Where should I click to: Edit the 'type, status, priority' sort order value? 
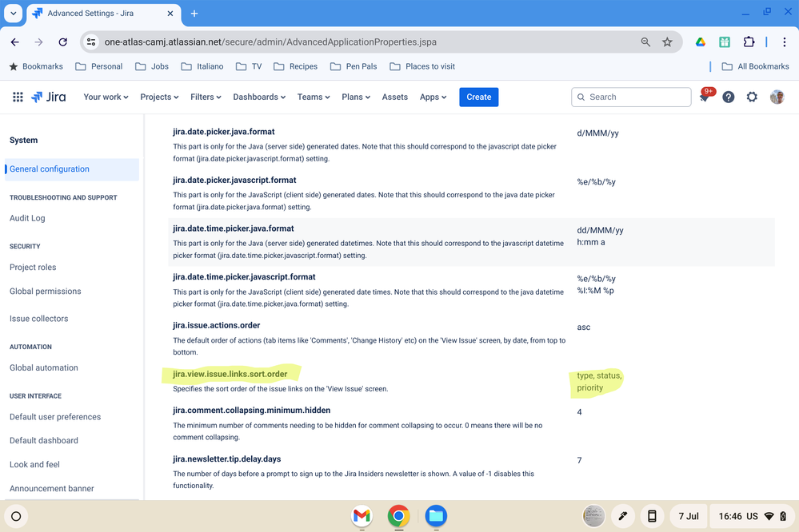[599, 381]
